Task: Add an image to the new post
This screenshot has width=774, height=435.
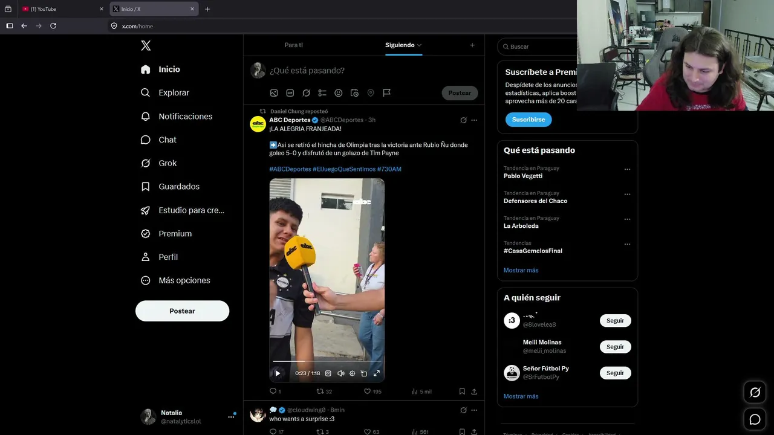Action: pos(274,93)
